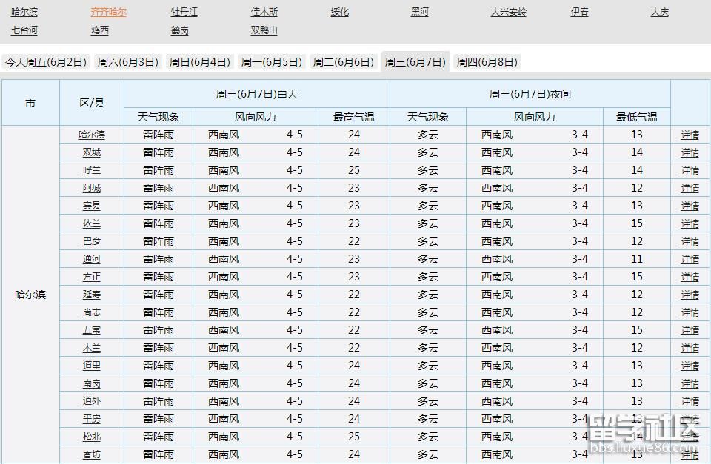This screenshot has height=464, width=711.
Task: Click 详情 in the 哈尔滨 row
Action: (690, 135)
